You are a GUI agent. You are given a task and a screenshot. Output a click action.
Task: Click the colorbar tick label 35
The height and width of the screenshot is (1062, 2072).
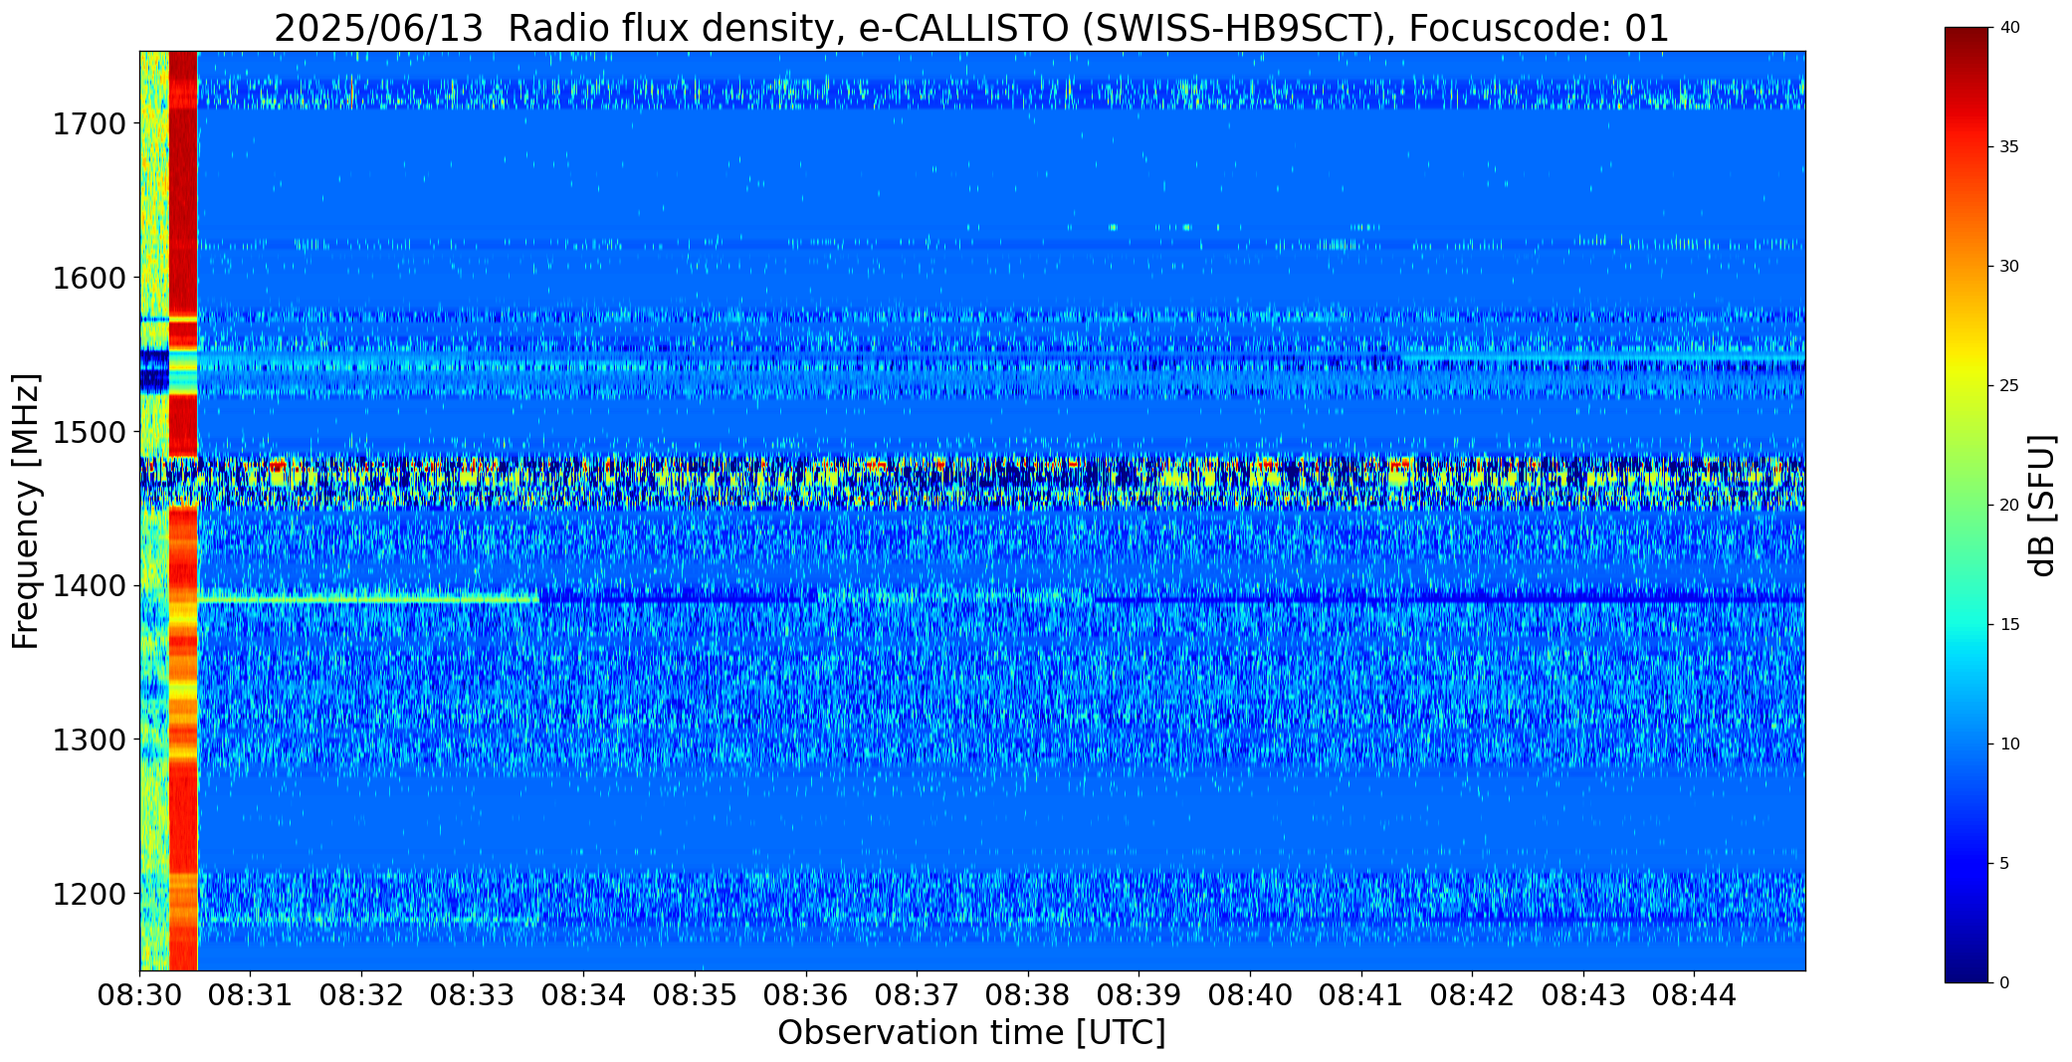(x=2009, y=147)
